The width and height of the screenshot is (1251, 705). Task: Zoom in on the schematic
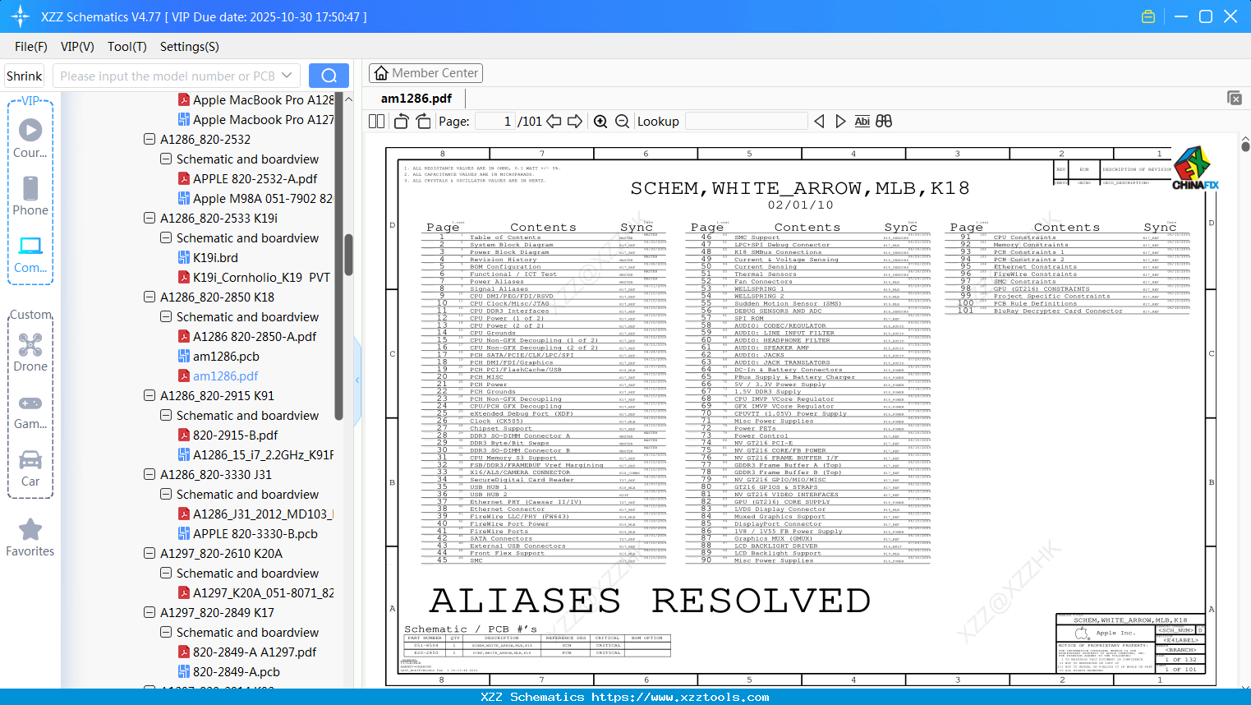pyautogui.click(x=600, y=122)
